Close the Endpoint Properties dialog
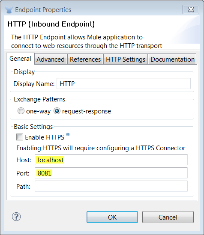This screenshot has width=204, height=235. (x=191, y=9)
